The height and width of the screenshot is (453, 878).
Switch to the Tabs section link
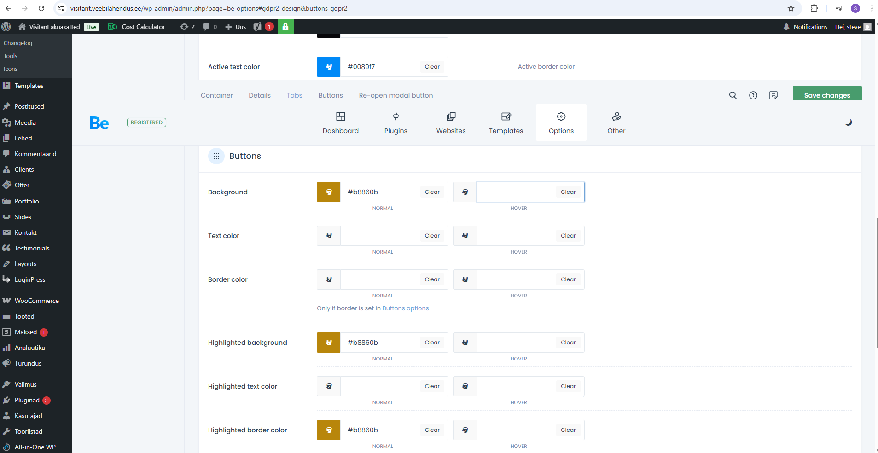294,95
